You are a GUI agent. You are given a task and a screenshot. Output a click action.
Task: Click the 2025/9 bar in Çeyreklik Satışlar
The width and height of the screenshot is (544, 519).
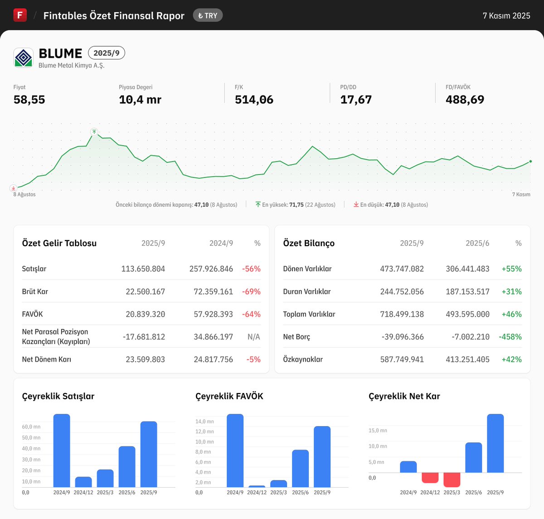149,453
